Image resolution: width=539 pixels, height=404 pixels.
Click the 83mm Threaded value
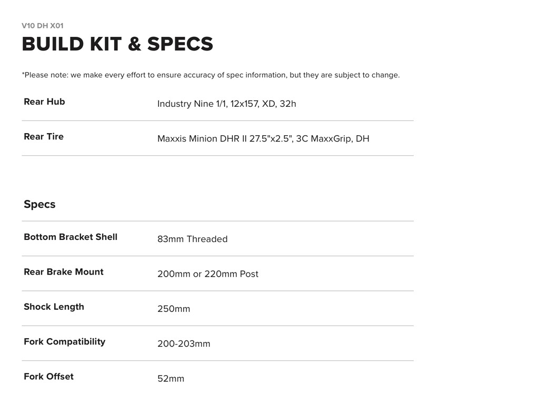click(192, 239)
